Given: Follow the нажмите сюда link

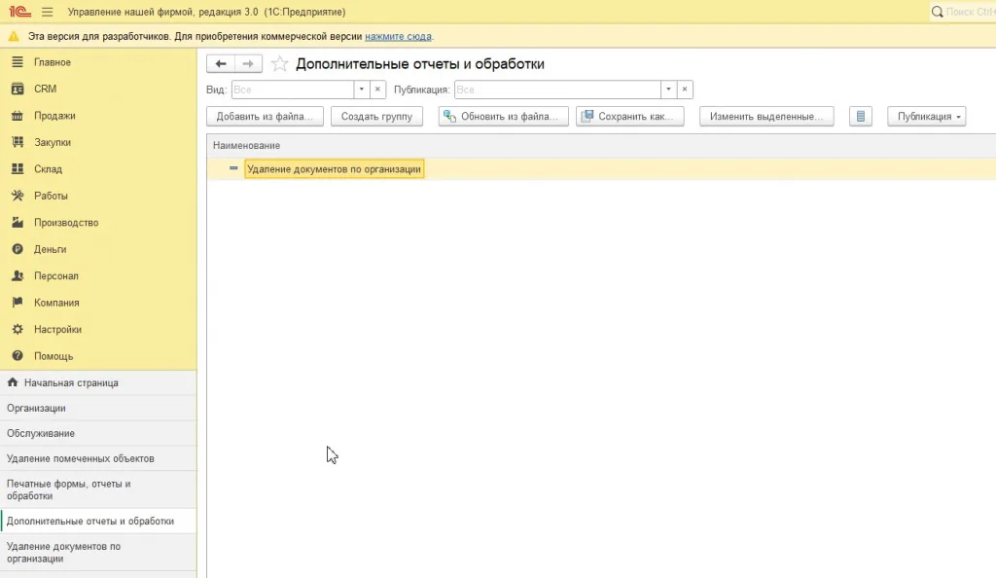Looking at the screenshot, I should coord(398,36).
